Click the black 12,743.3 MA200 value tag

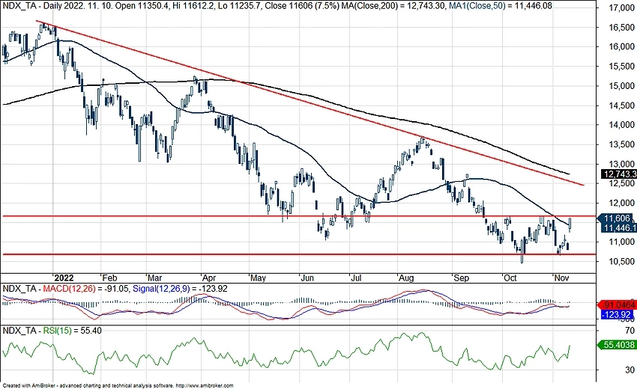coord(619,174)
